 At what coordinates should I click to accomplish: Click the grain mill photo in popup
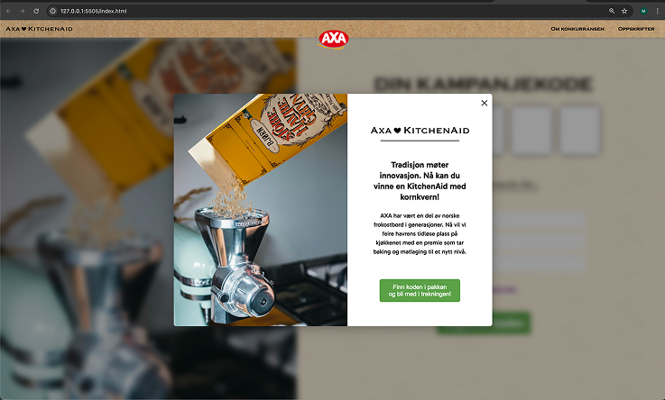[x=261, y=210]
